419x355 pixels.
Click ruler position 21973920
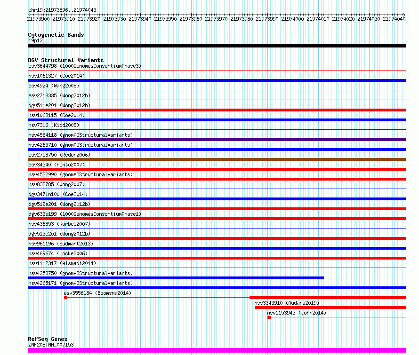pos(89,19)
